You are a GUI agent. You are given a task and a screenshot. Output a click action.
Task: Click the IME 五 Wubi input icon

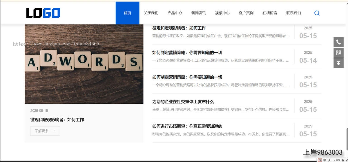click(320, 160)
